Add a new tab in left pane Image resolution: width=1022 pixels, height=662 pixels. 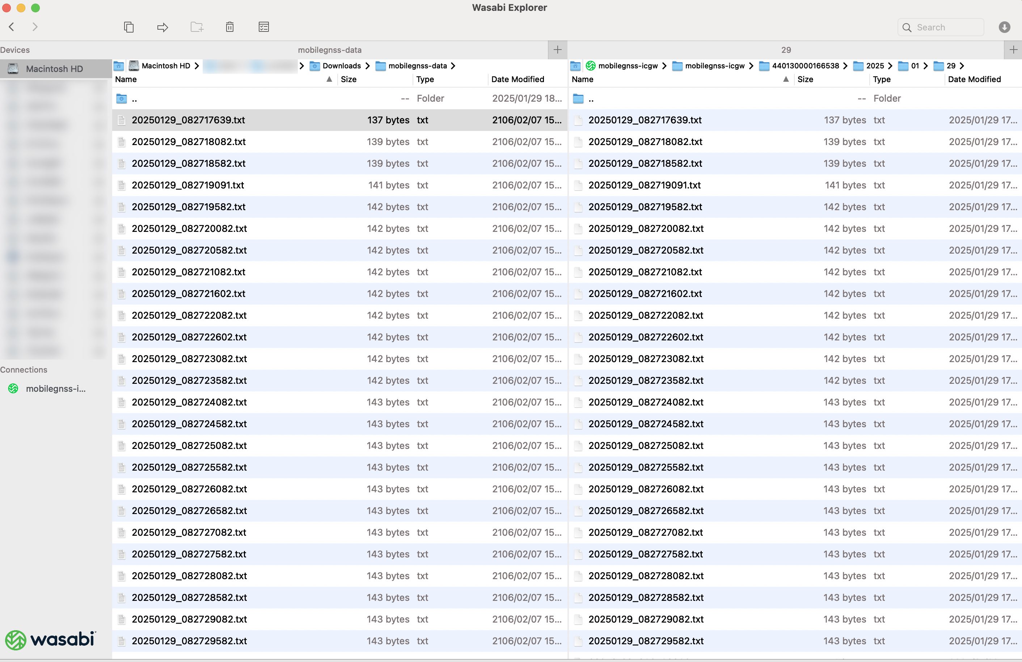tap(557, 50)
